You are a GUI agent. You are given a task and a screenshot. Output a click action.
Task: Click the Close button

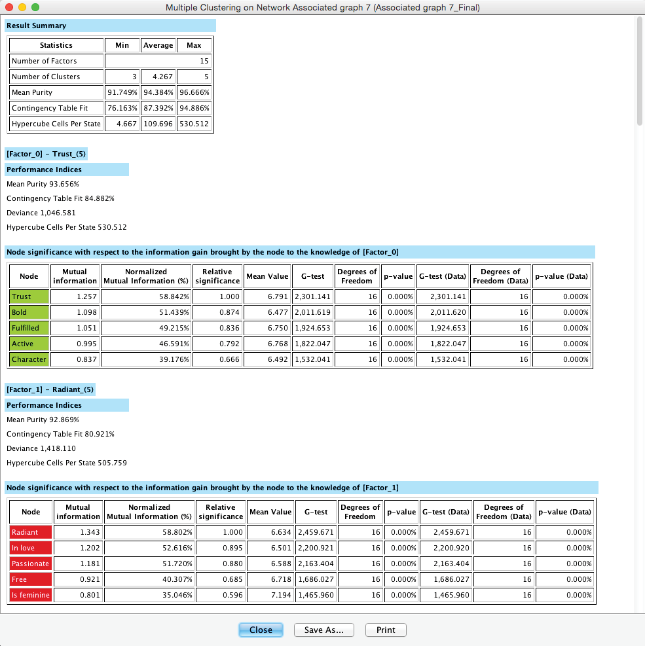click(x=261, y=630)
